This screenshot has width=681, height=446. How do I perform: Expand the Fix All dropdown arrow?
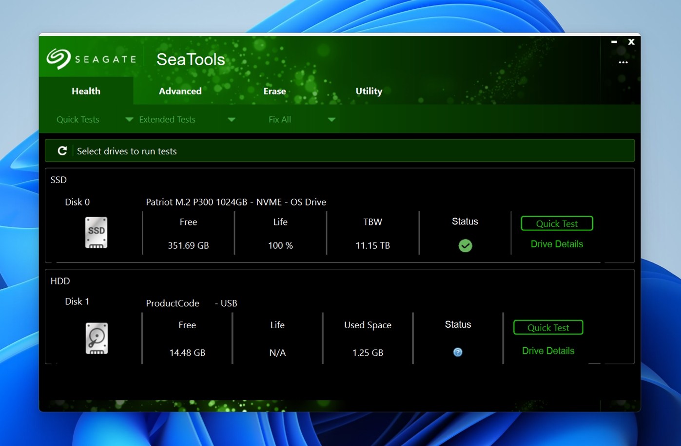pyautogui.click(x=331, y=119)
